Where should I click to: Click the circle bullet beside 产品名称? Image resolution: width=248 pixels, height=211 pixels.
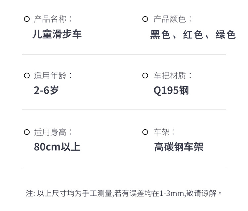27,19
